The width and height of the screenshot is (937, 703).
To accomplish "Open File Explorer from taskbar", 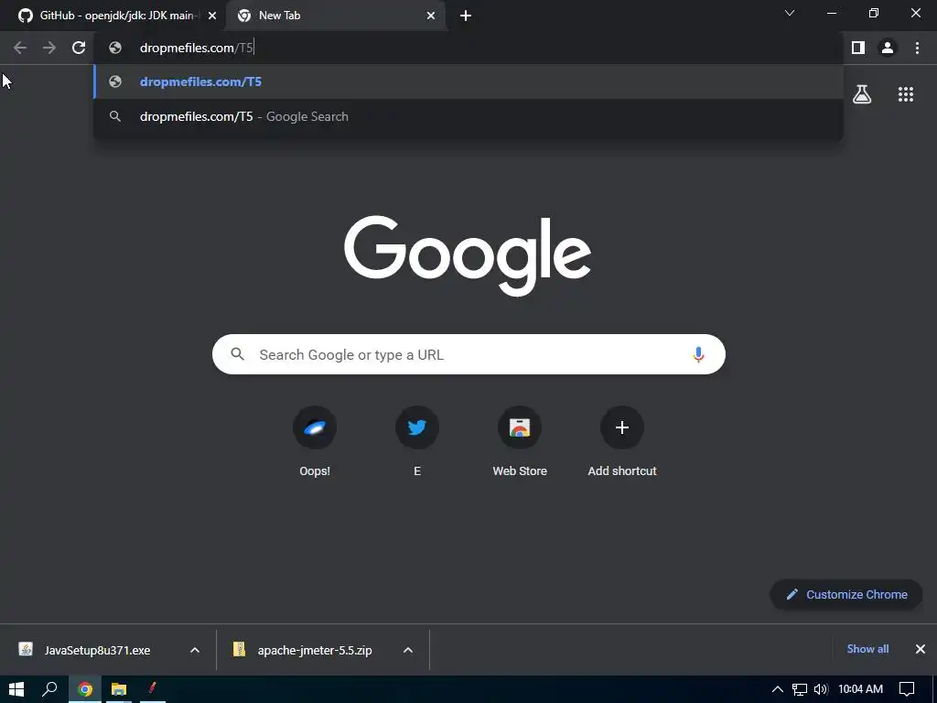I will coord(119,689).
